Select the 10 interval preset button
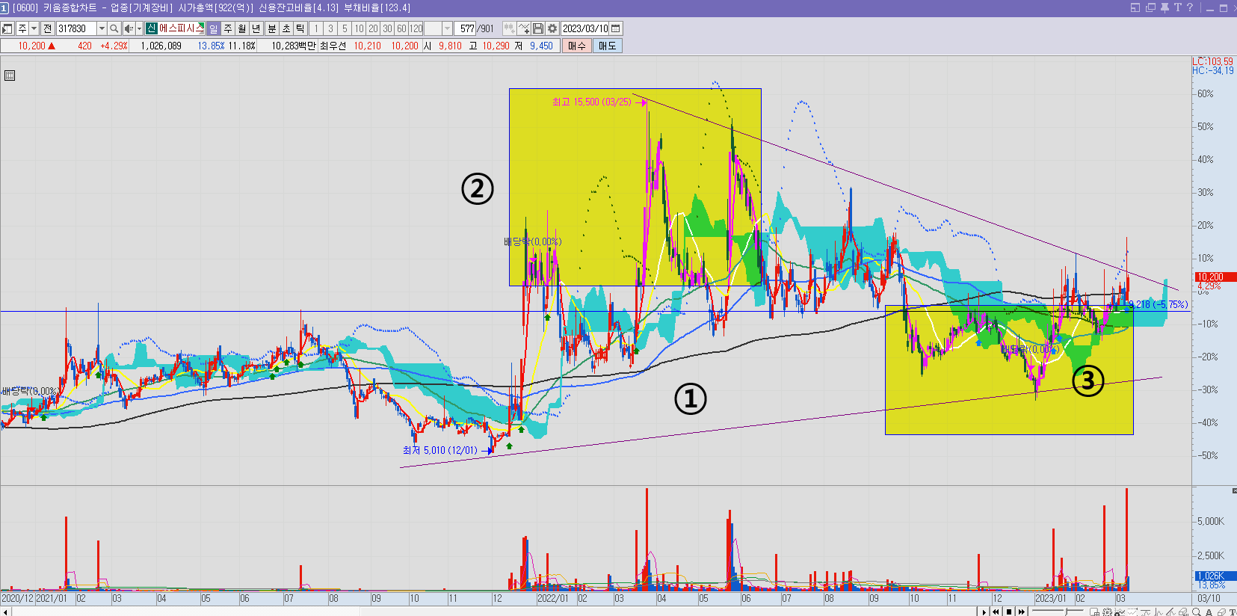 [359, 28]
